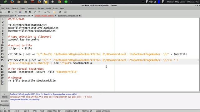Click the Open file toolbar icon

(9, 12)
